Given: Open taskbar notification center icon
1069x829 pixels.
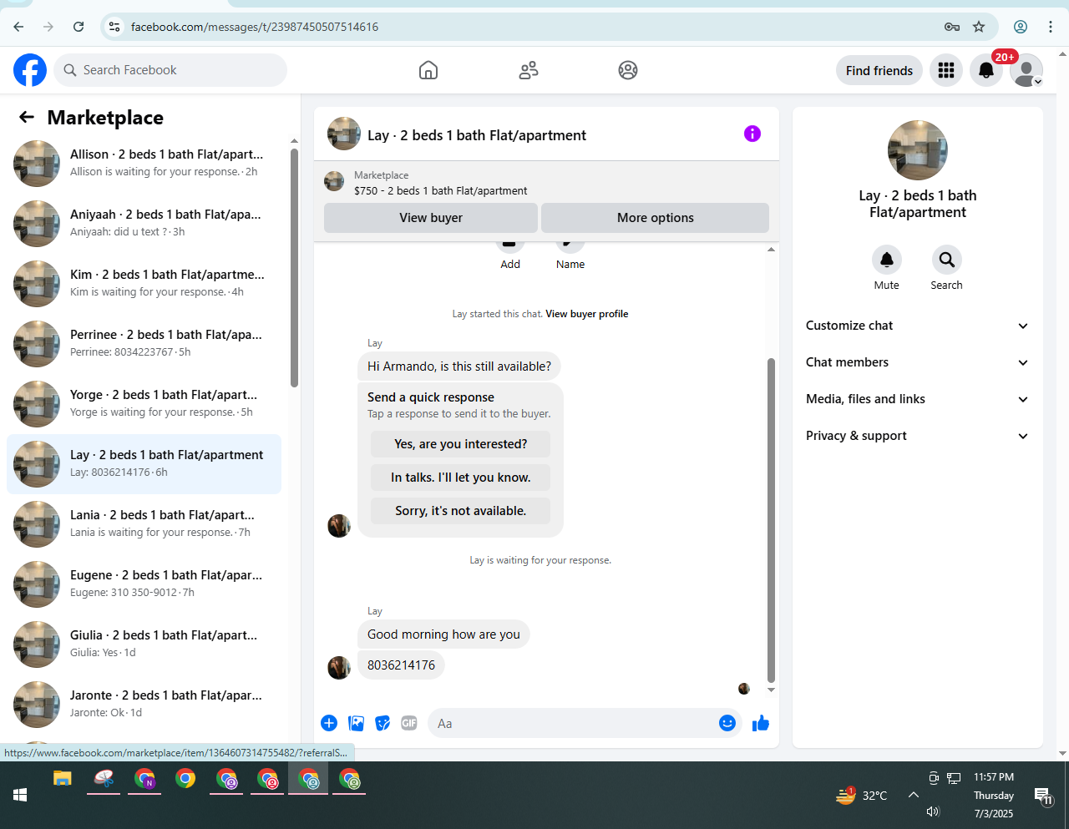Looking at the screenshot, I should [x=1043, y=796].
